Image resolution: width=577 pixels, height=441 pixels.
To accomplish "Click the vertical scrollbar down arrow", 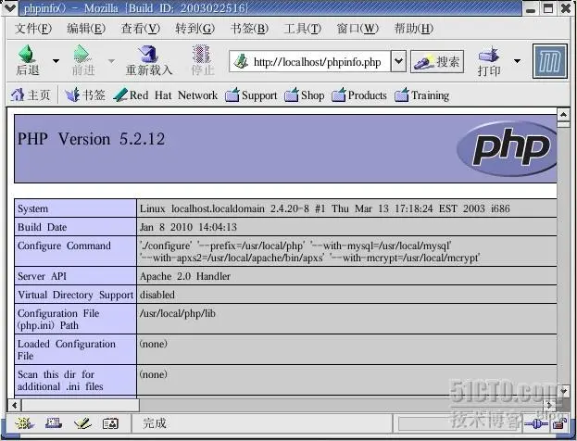I will click(563, 391).
